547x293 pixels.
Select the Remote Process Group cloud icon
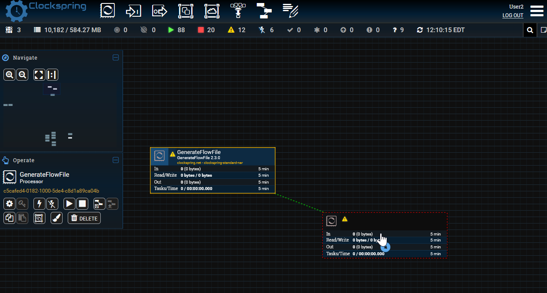click(212, 11)
